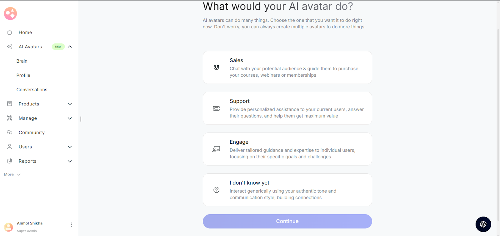500x236 pixels.
Task: Open the floating help widget icon
Action: (x=483, y=224)
